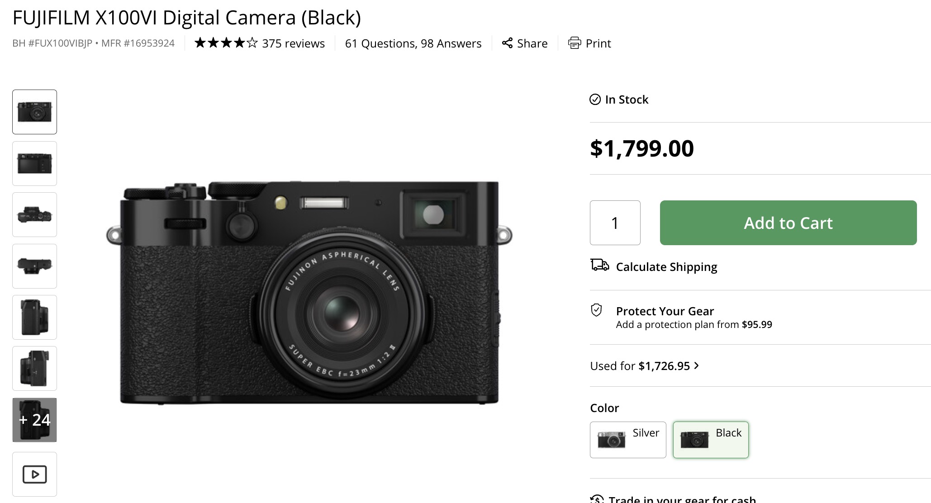The image size is (931, 503).
Task: Click the quantity input field
Action: [615, 223]
